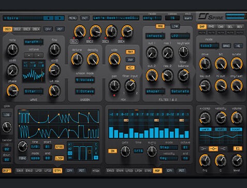Image resolution: width=247 pixels, height=188 pixels.
Task: Toggle the INV button in the mix section
Action: click(130, 60)
